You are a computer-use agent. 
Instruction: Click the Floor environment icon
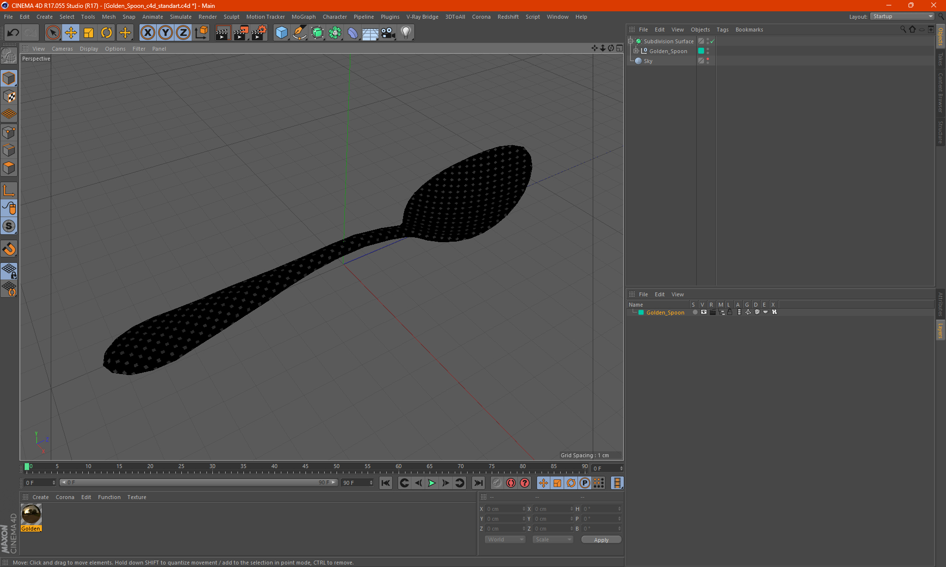click(370, 33)
